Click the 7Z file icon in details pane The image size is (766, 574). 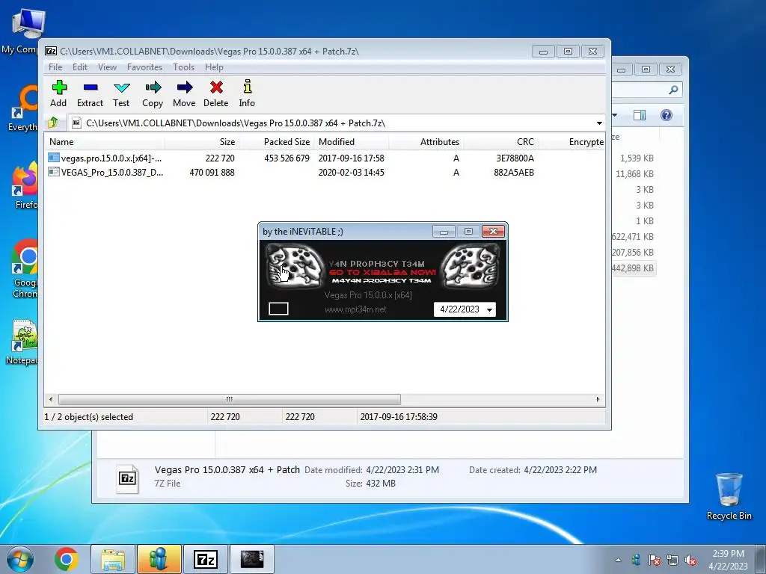127,478
